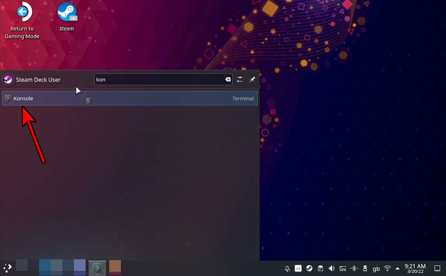Open Steam from the system tray
This screenshot has width=446, height=276.
[x=309, y=268]
